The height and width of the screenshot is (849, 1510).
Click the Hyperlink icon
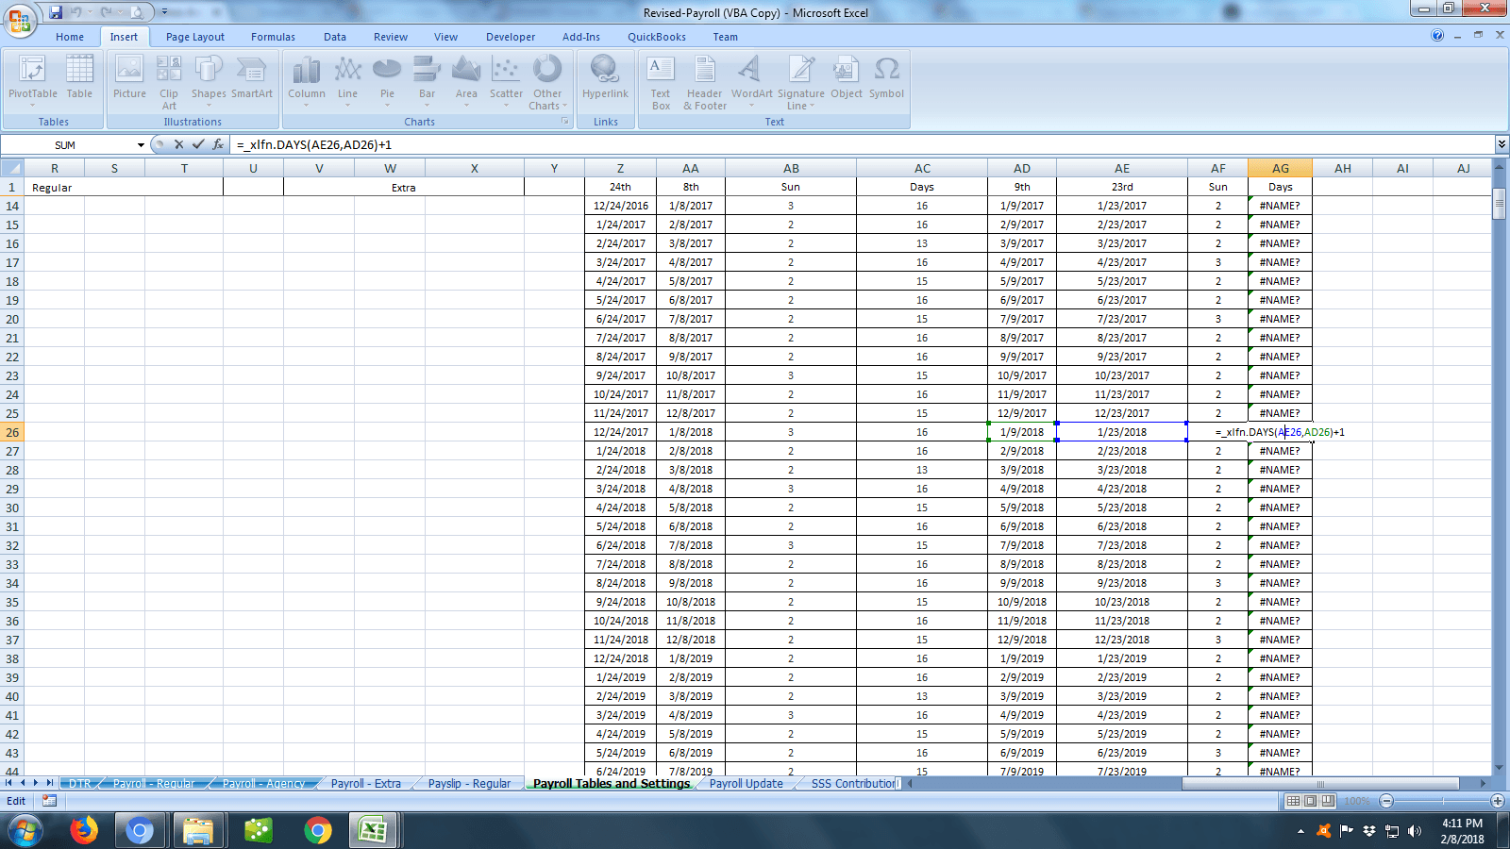click(605, 77)
